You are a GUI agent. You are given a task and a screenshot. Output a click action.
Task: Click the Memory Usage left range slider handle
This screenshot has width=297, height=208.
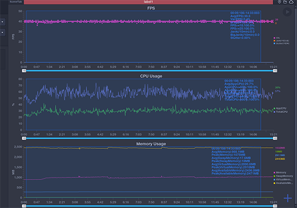pyautogui.click(x=24, y=206)
